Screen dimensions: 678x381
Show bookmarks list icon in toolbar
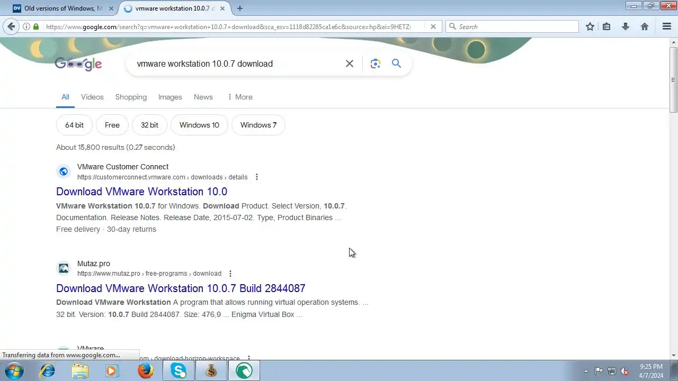606,26
